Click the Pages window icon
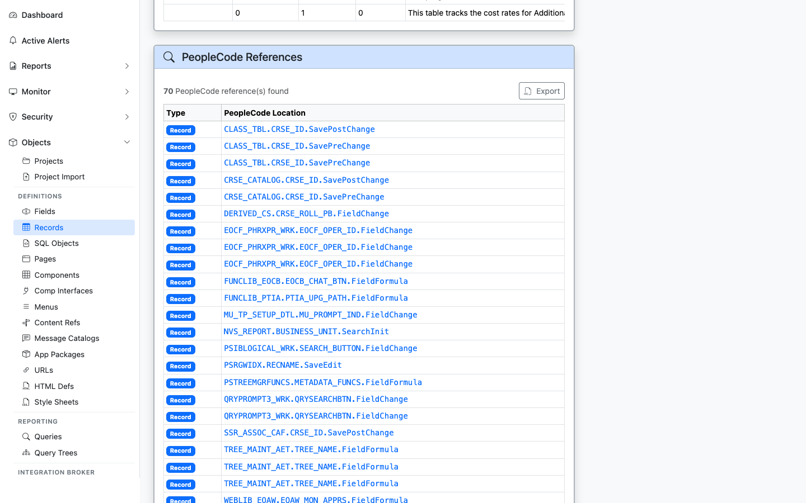The height and width of the screenshot is (503, 806). tap(26, 259)
